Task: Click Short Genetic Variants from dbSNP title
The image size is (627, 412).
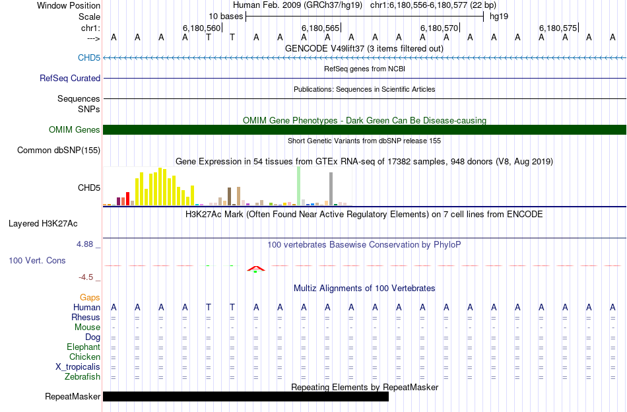Action: point(364,141)
